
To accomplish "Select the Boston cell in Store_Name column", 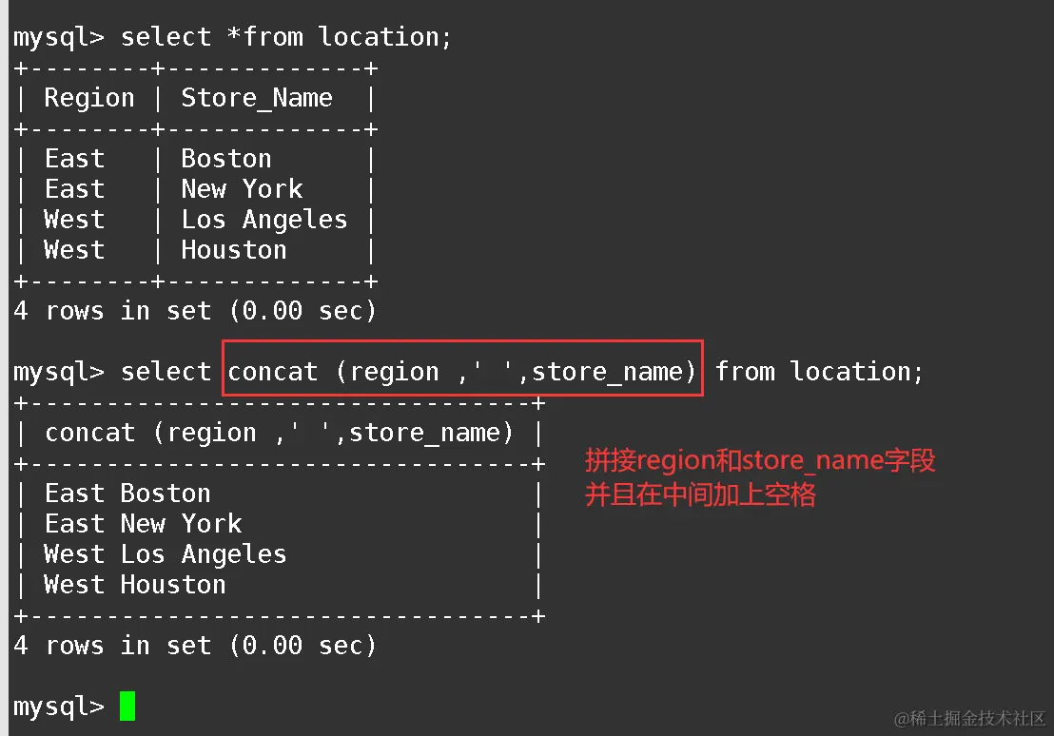I will point(226,159).
